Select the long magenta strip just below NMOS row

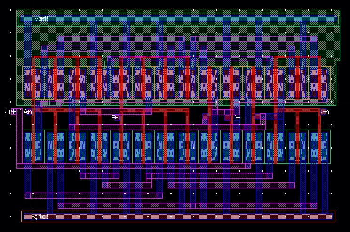(x=134, y=166)
